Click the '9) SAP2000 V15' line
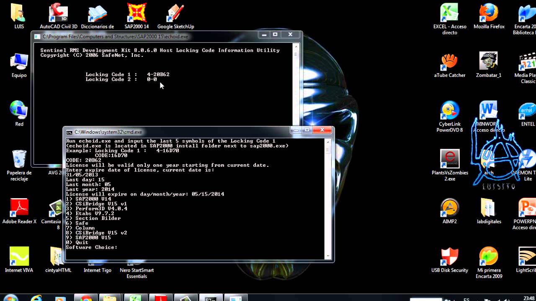The height and width of the screenshot is (301, 536). [88, 237]
